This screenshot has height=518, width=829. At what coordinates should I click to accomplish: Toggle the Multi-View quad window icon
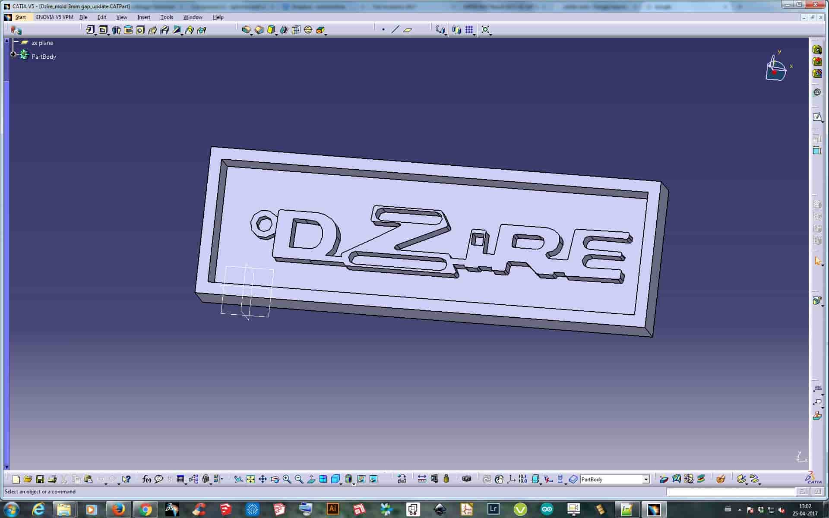323,479
